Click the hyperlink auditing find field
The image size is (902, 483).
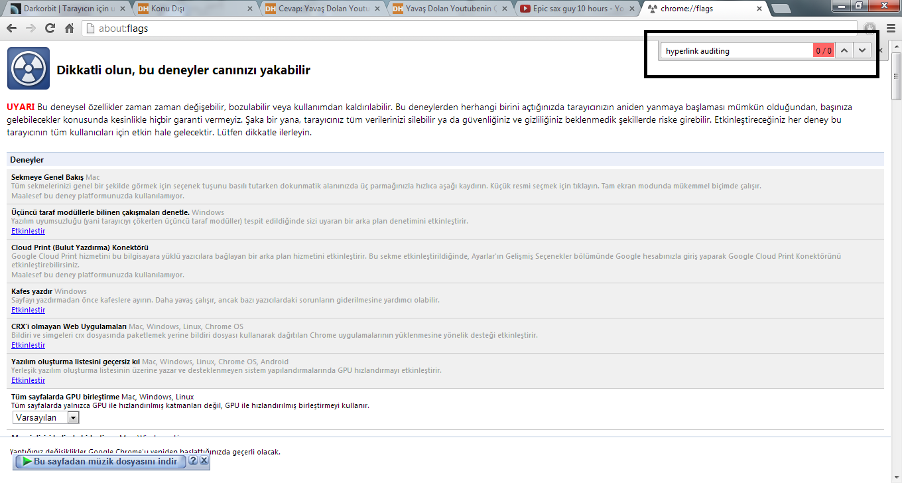pos(738,50)
